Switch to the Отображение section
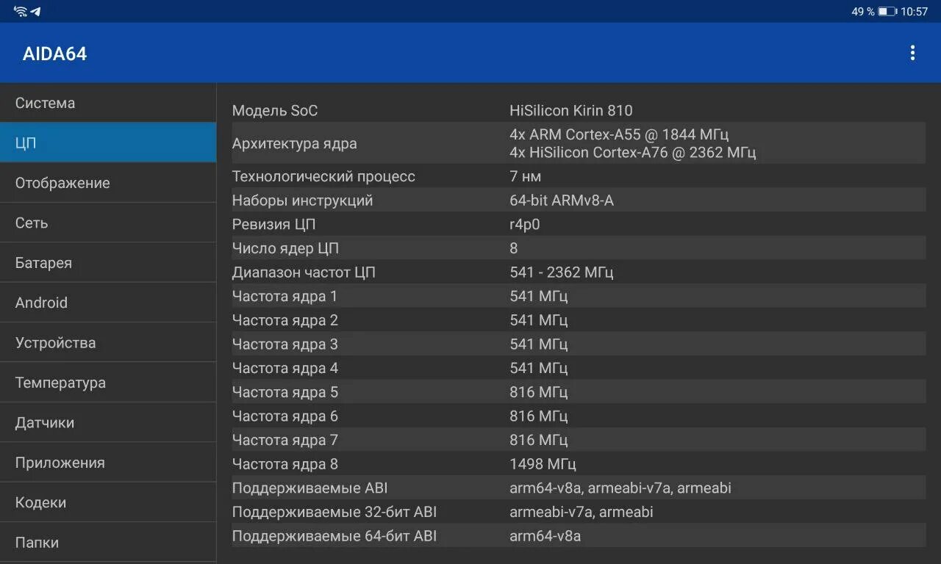The width and height of the screenshot is (941, 564). click(x=108, y=183)
